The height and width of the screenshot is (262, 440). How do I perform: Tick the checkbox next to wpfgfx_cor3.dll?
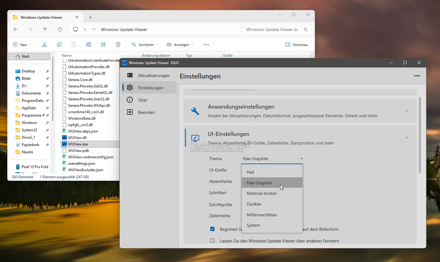point(64,125)
